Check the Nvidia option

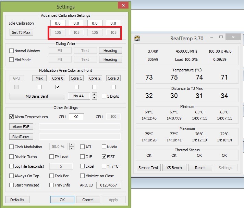104,147
